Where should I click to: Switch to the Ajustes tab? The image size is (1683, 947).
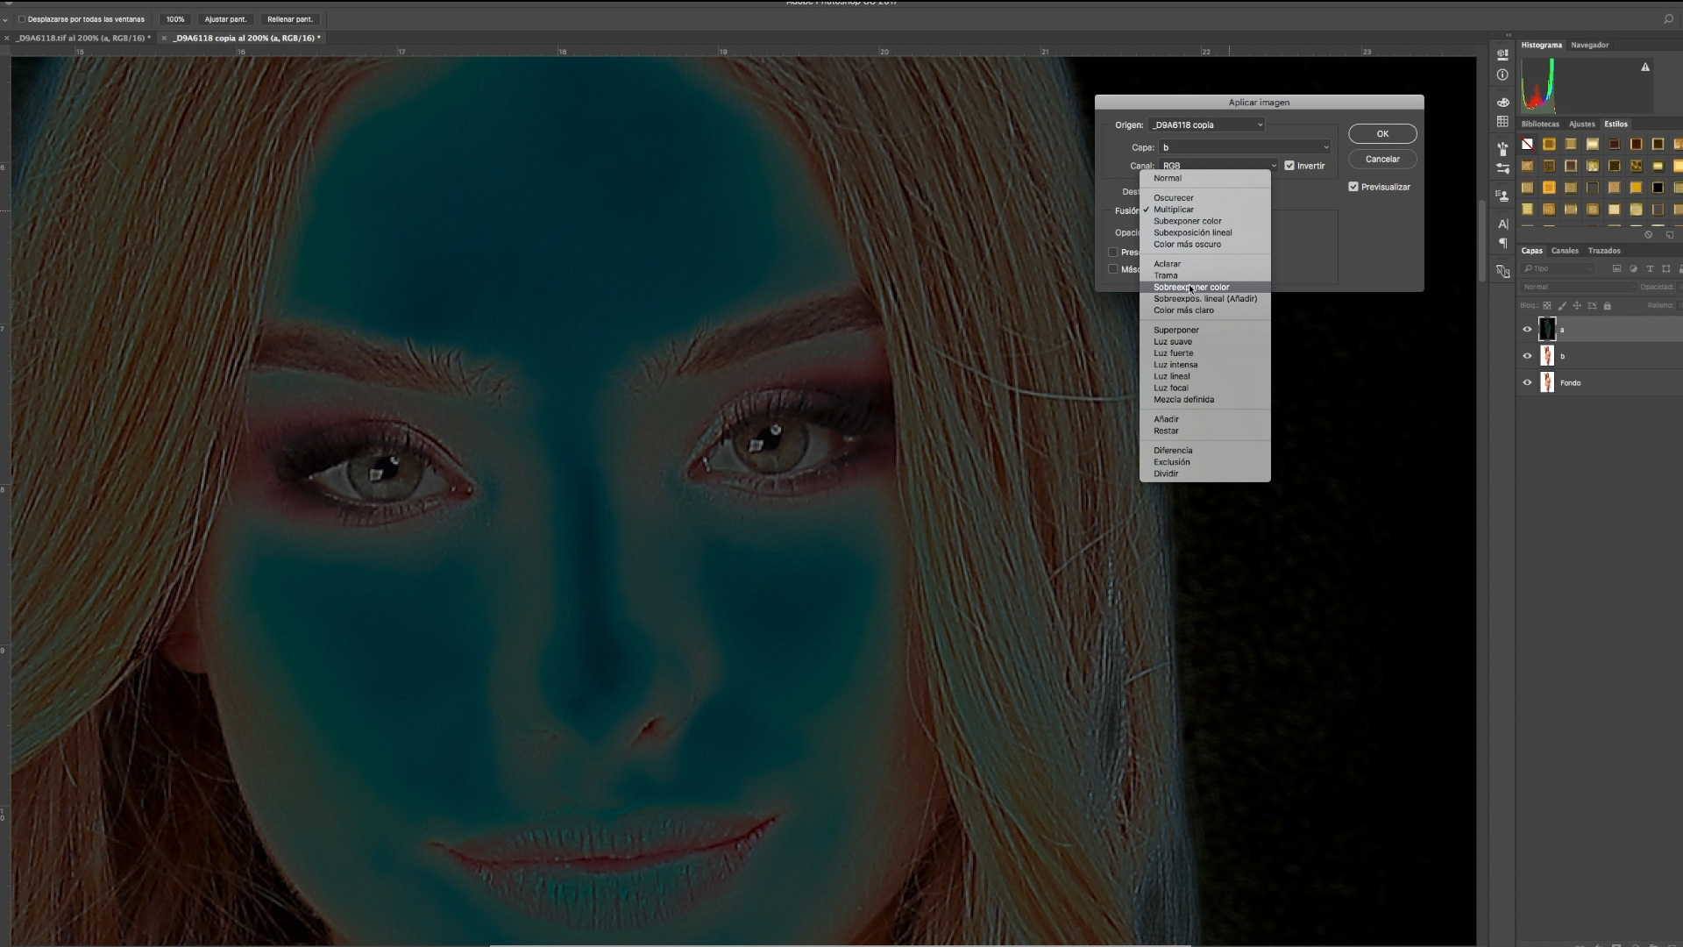point(1581,125)
